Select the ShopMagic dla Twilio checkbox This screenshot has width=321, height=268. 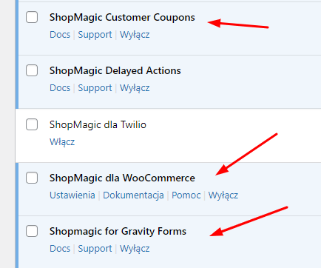pos(32,124)
